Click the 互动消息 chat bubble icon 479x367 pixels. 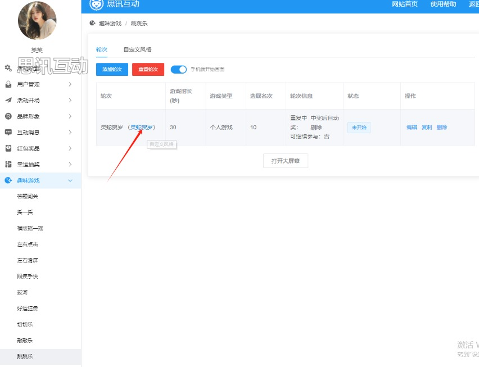coord(8,132)
